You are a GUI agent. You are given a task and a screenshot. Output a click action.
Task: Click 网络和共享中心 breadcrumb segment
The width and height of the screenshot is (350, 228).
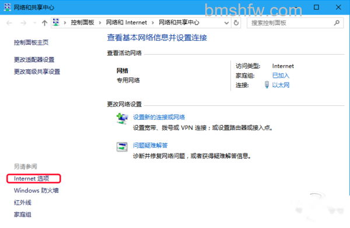pyautogui.click(x=179, y=23)
